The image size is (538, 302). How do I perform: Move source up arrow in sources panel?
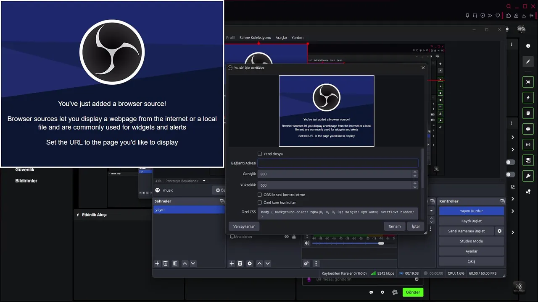pos(259,263)
